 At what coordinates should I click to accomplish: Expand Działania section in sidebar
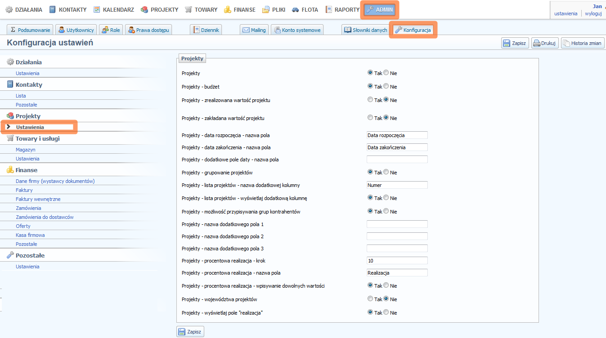28,62
